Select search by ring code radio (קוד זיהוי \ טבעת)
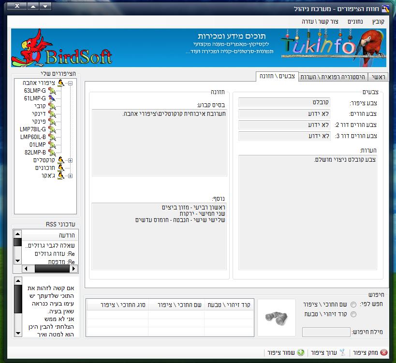This screenshot has width=396, height=363. click(353, 314)
